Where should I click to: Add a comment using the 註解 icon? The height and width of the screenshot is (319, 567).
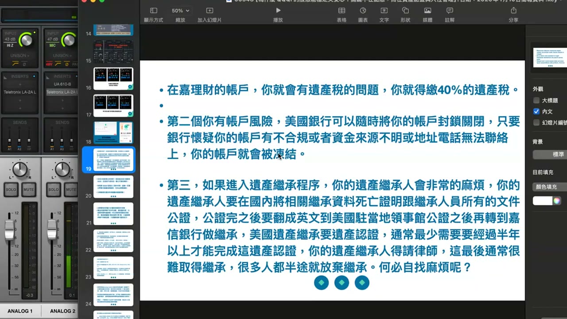tap(450, 11)
